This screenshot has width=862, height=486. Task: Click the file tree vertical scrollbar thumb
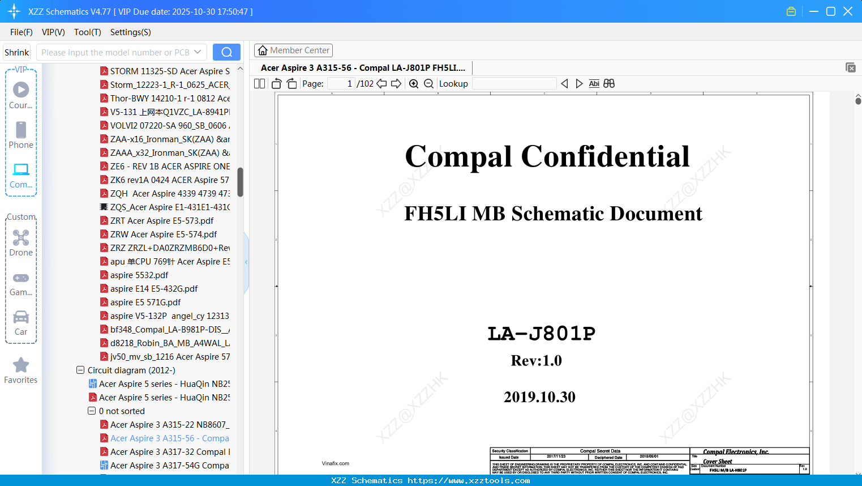pos(240,182)
